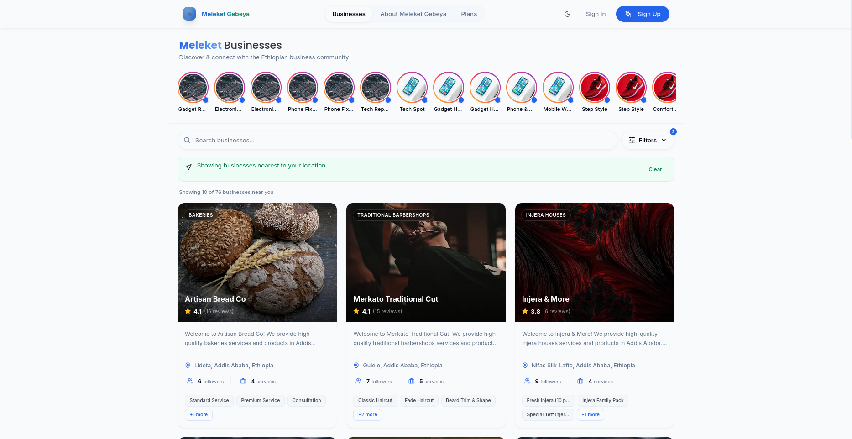Click the map pin icon beside Lideta
Image resolution: width=852 pixels, height=439 pixels.
coord(188,366)
